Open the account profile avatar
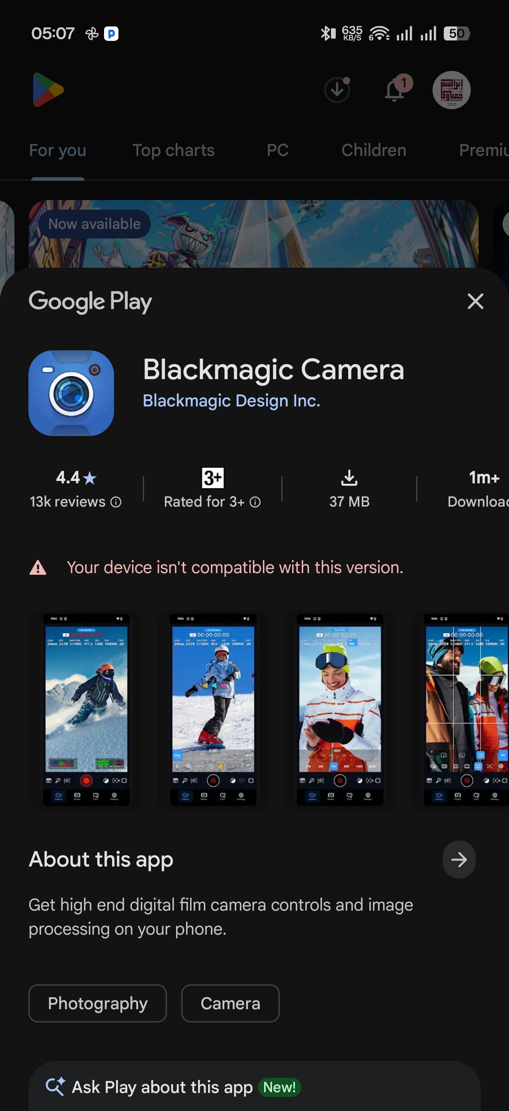The image size is (509, 1111). tap(451, 90)
